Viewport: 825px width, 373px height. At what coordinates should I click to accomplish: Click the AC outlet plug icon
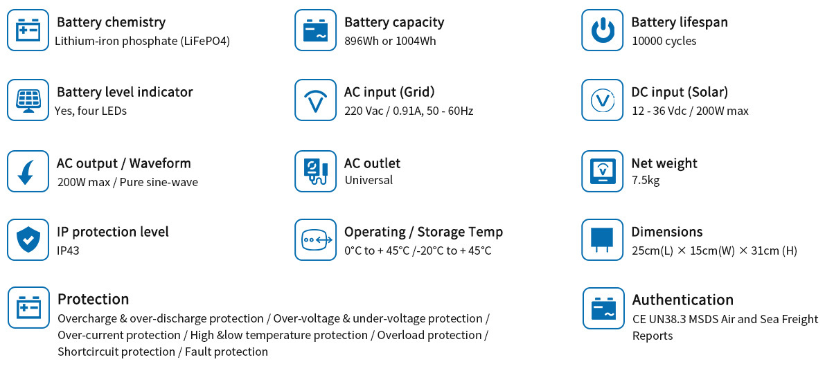(x=315, y=171)
